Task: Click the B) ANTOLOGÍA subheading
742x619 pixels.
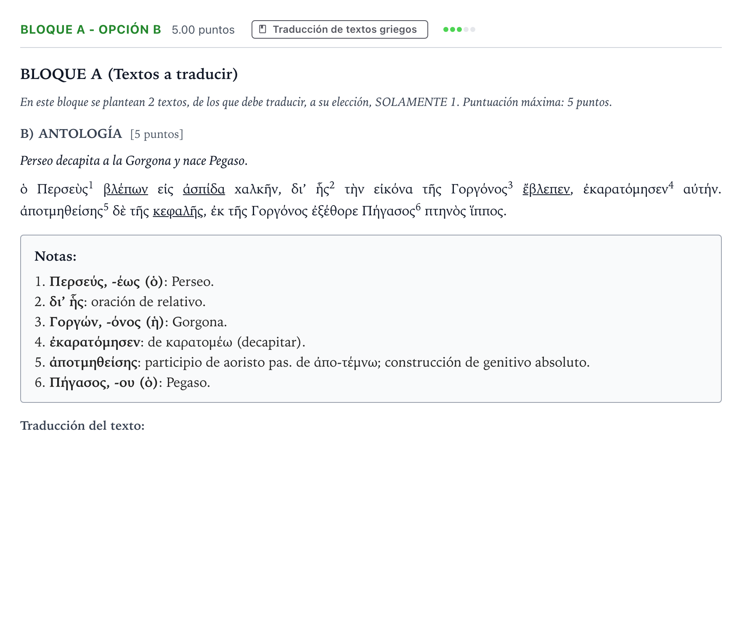Action: point(71,134)
